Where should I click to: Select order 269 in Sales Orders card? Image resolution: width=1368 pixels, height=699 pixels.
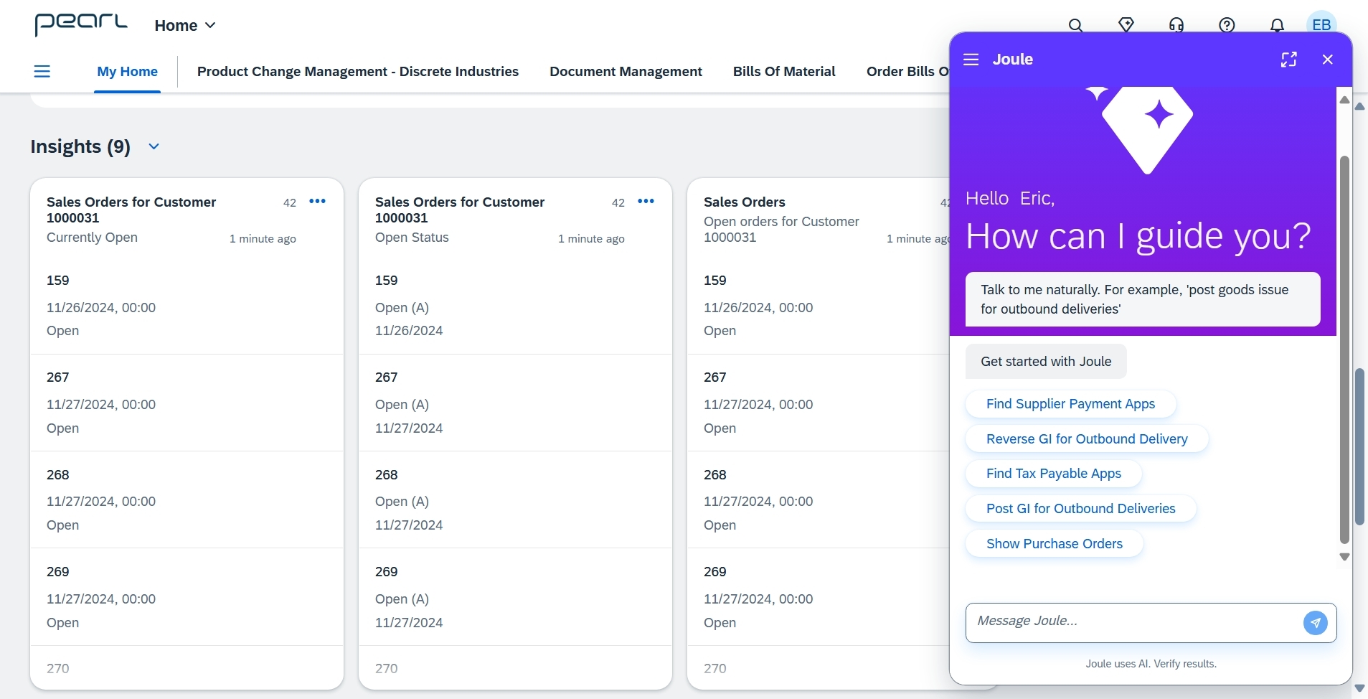click(819, 597)
